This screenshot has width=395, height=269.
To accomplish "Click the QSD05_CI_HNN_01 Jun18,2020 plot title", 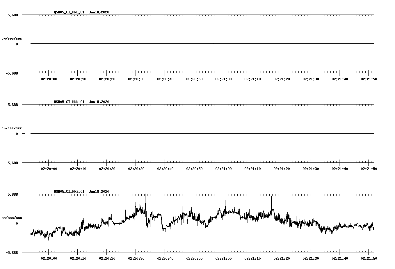I will (x=81, y=102).
